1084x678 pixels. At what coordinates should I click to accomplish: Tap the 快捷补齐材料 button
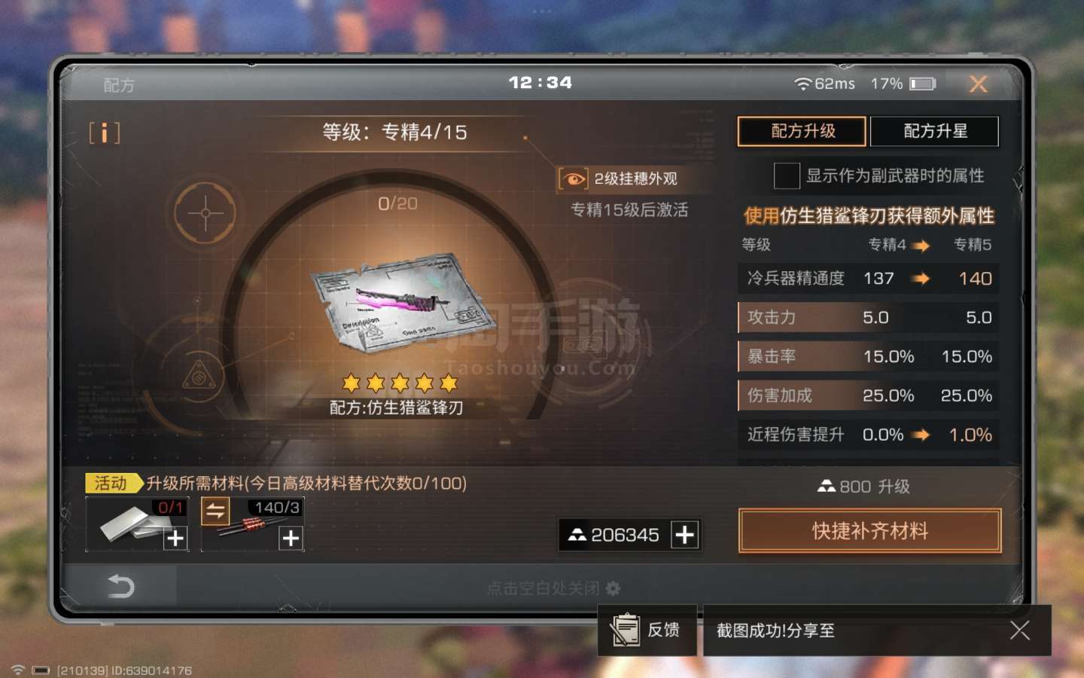(870, 530)
